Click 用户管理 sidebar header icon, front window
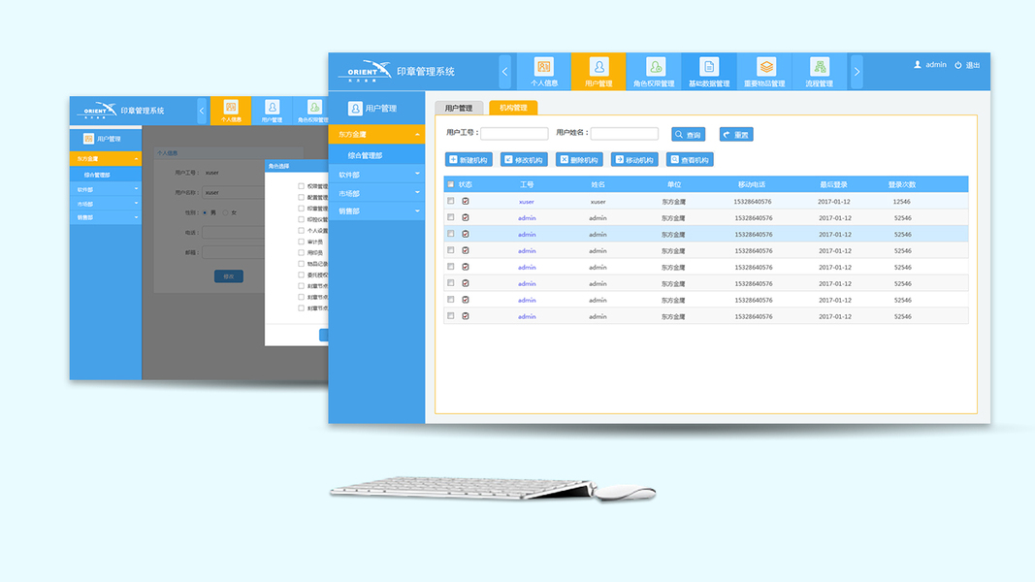This screenshot has height=582, width=1035. coord(355,109)
